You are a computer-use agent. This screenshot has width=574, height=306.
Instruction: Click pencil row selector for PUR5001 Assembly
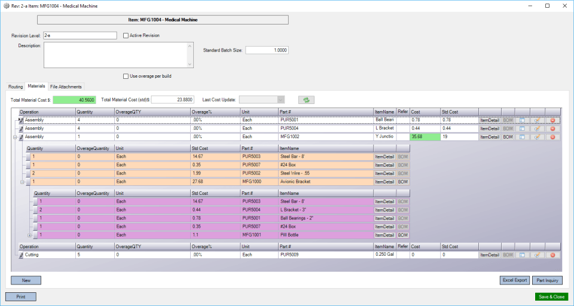[x=22, y=120]
